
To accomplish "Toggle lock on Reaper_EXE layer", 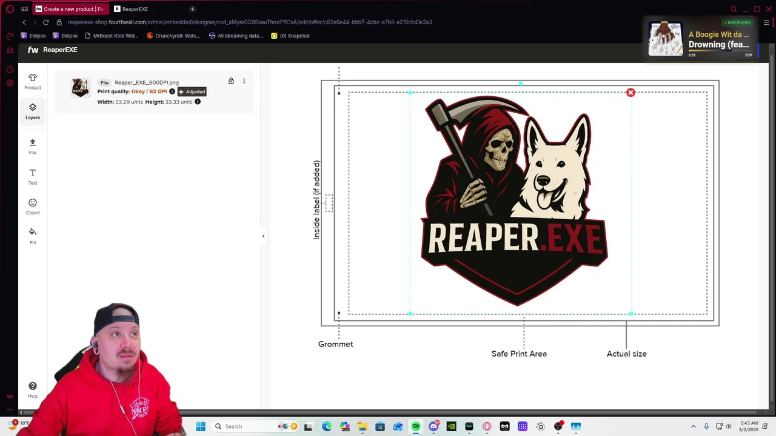I will tap(231, 81).
